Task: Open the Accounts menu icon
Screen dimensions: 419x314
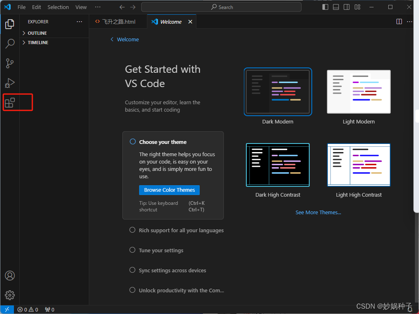Action: tap(10, 276)
